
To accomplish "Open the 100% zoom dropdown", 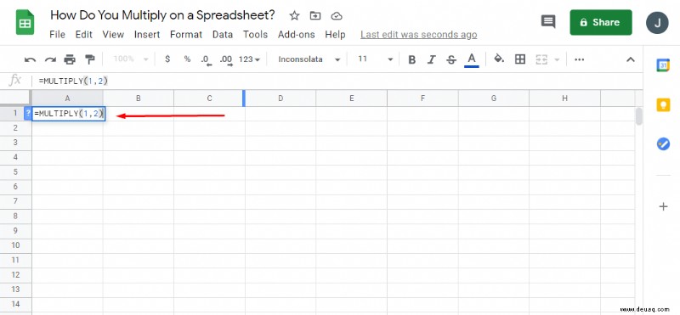I will click(131, 59).
